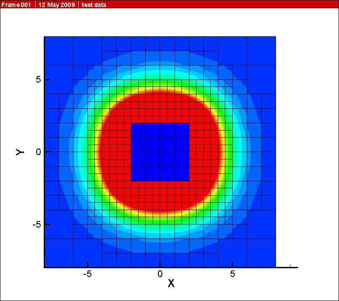Click the "test data" title in header
This screenshot has height=301, width=339.
tap(94, 5)
